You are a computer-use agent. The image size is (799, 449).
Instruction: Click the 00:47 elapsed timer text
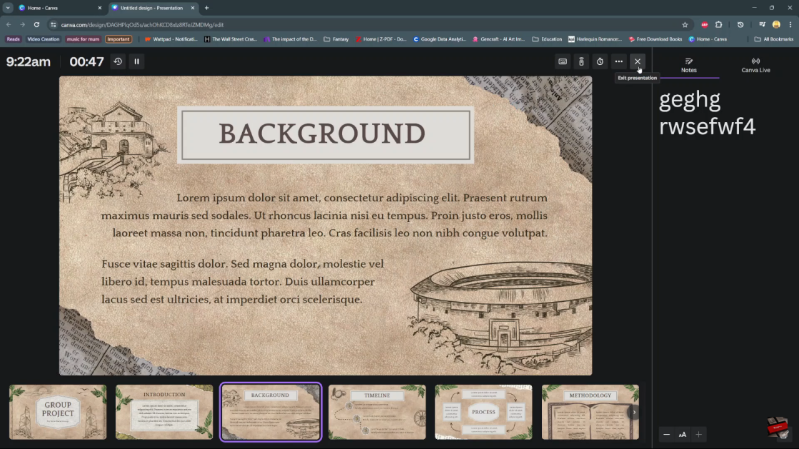click(87, 61)
